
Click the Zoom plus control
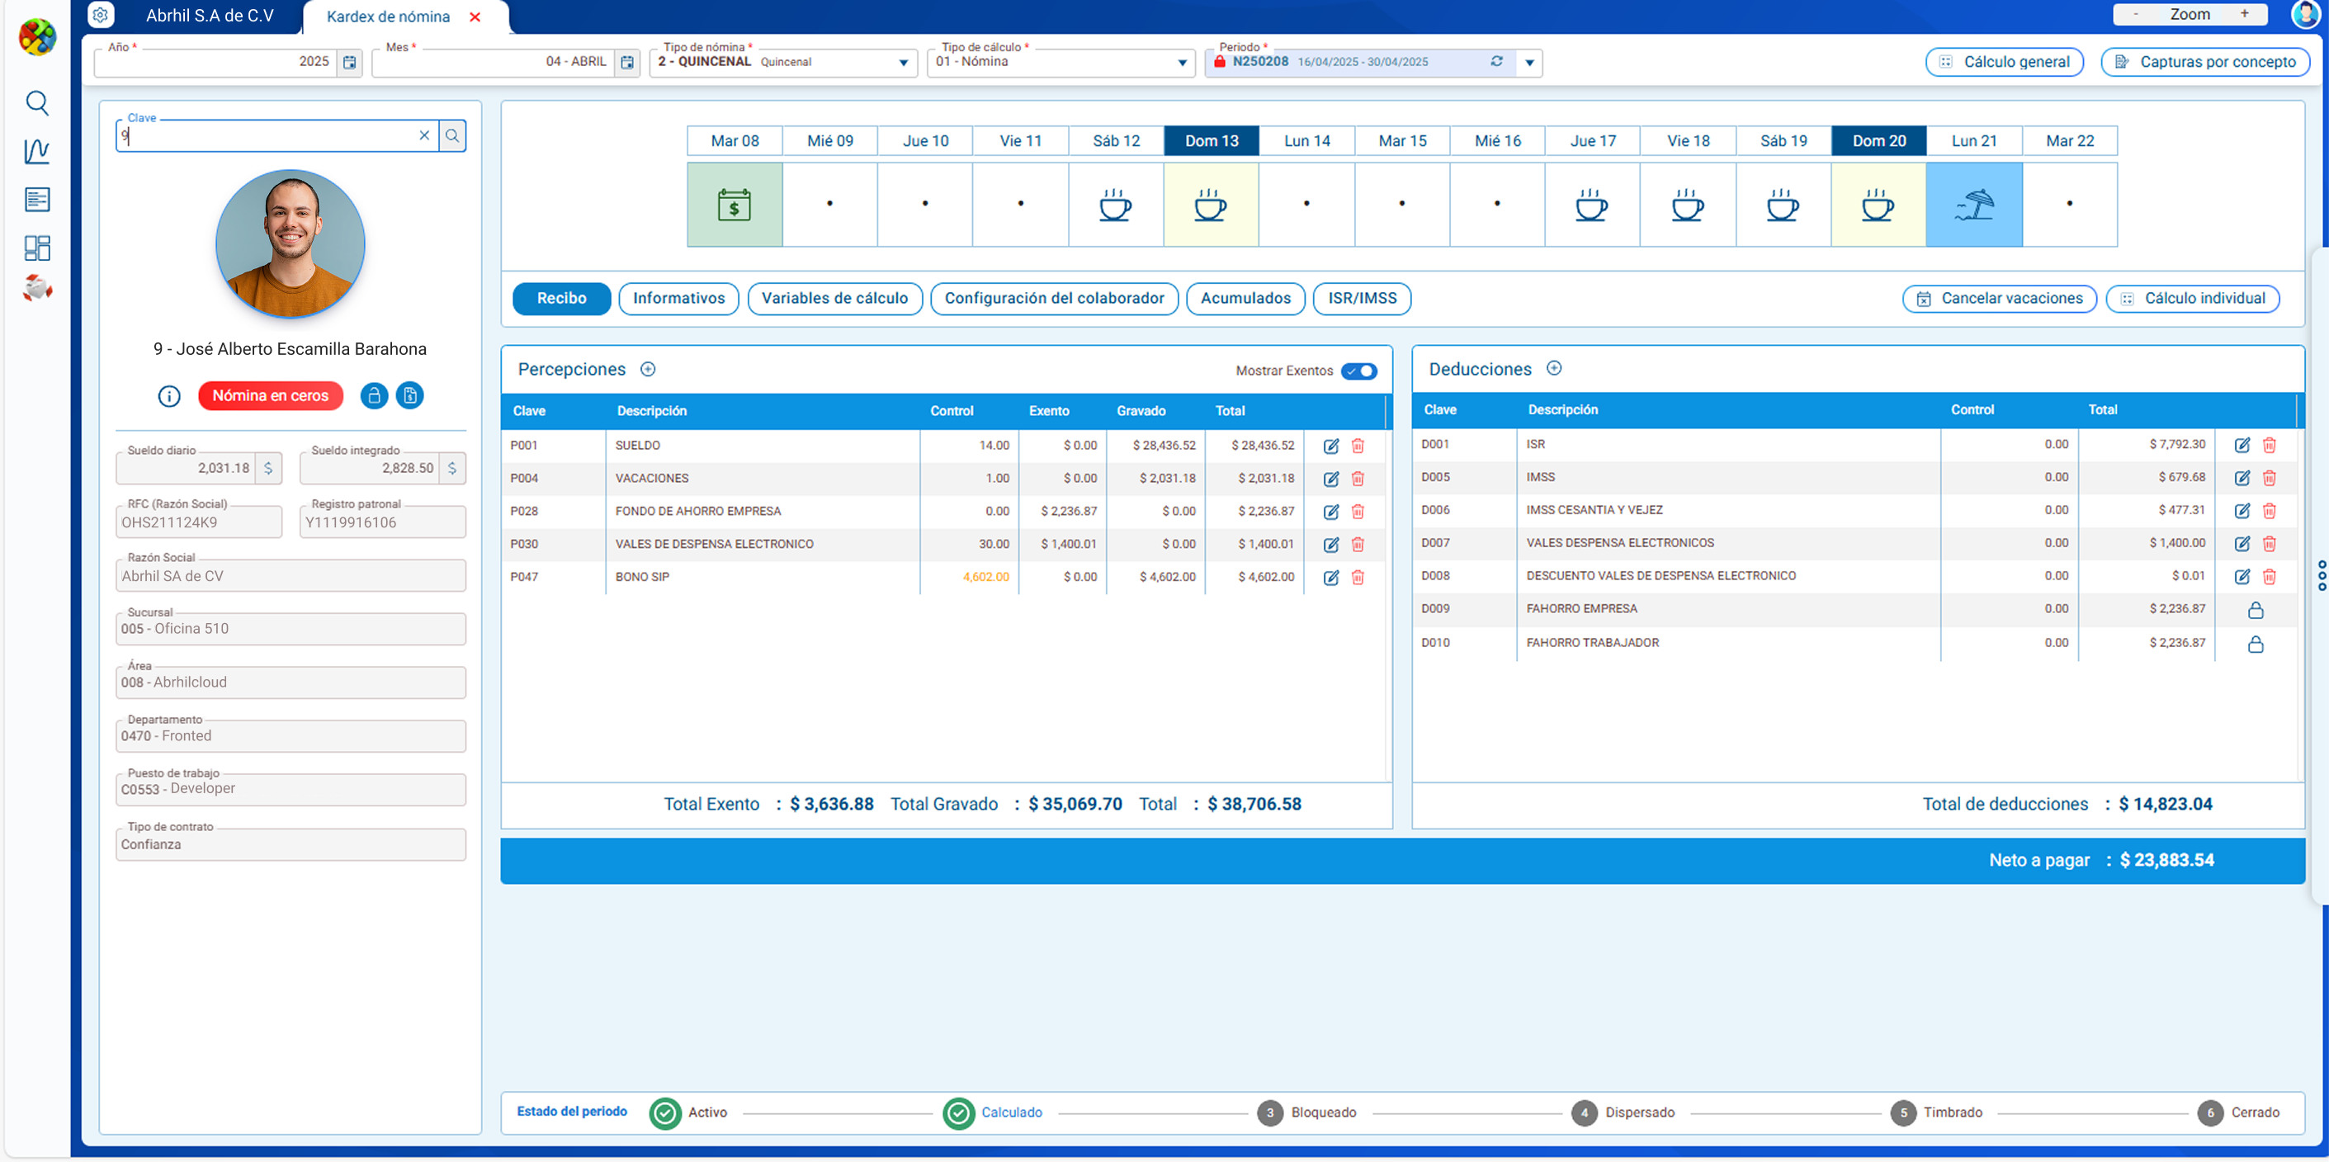[2244, 15]
